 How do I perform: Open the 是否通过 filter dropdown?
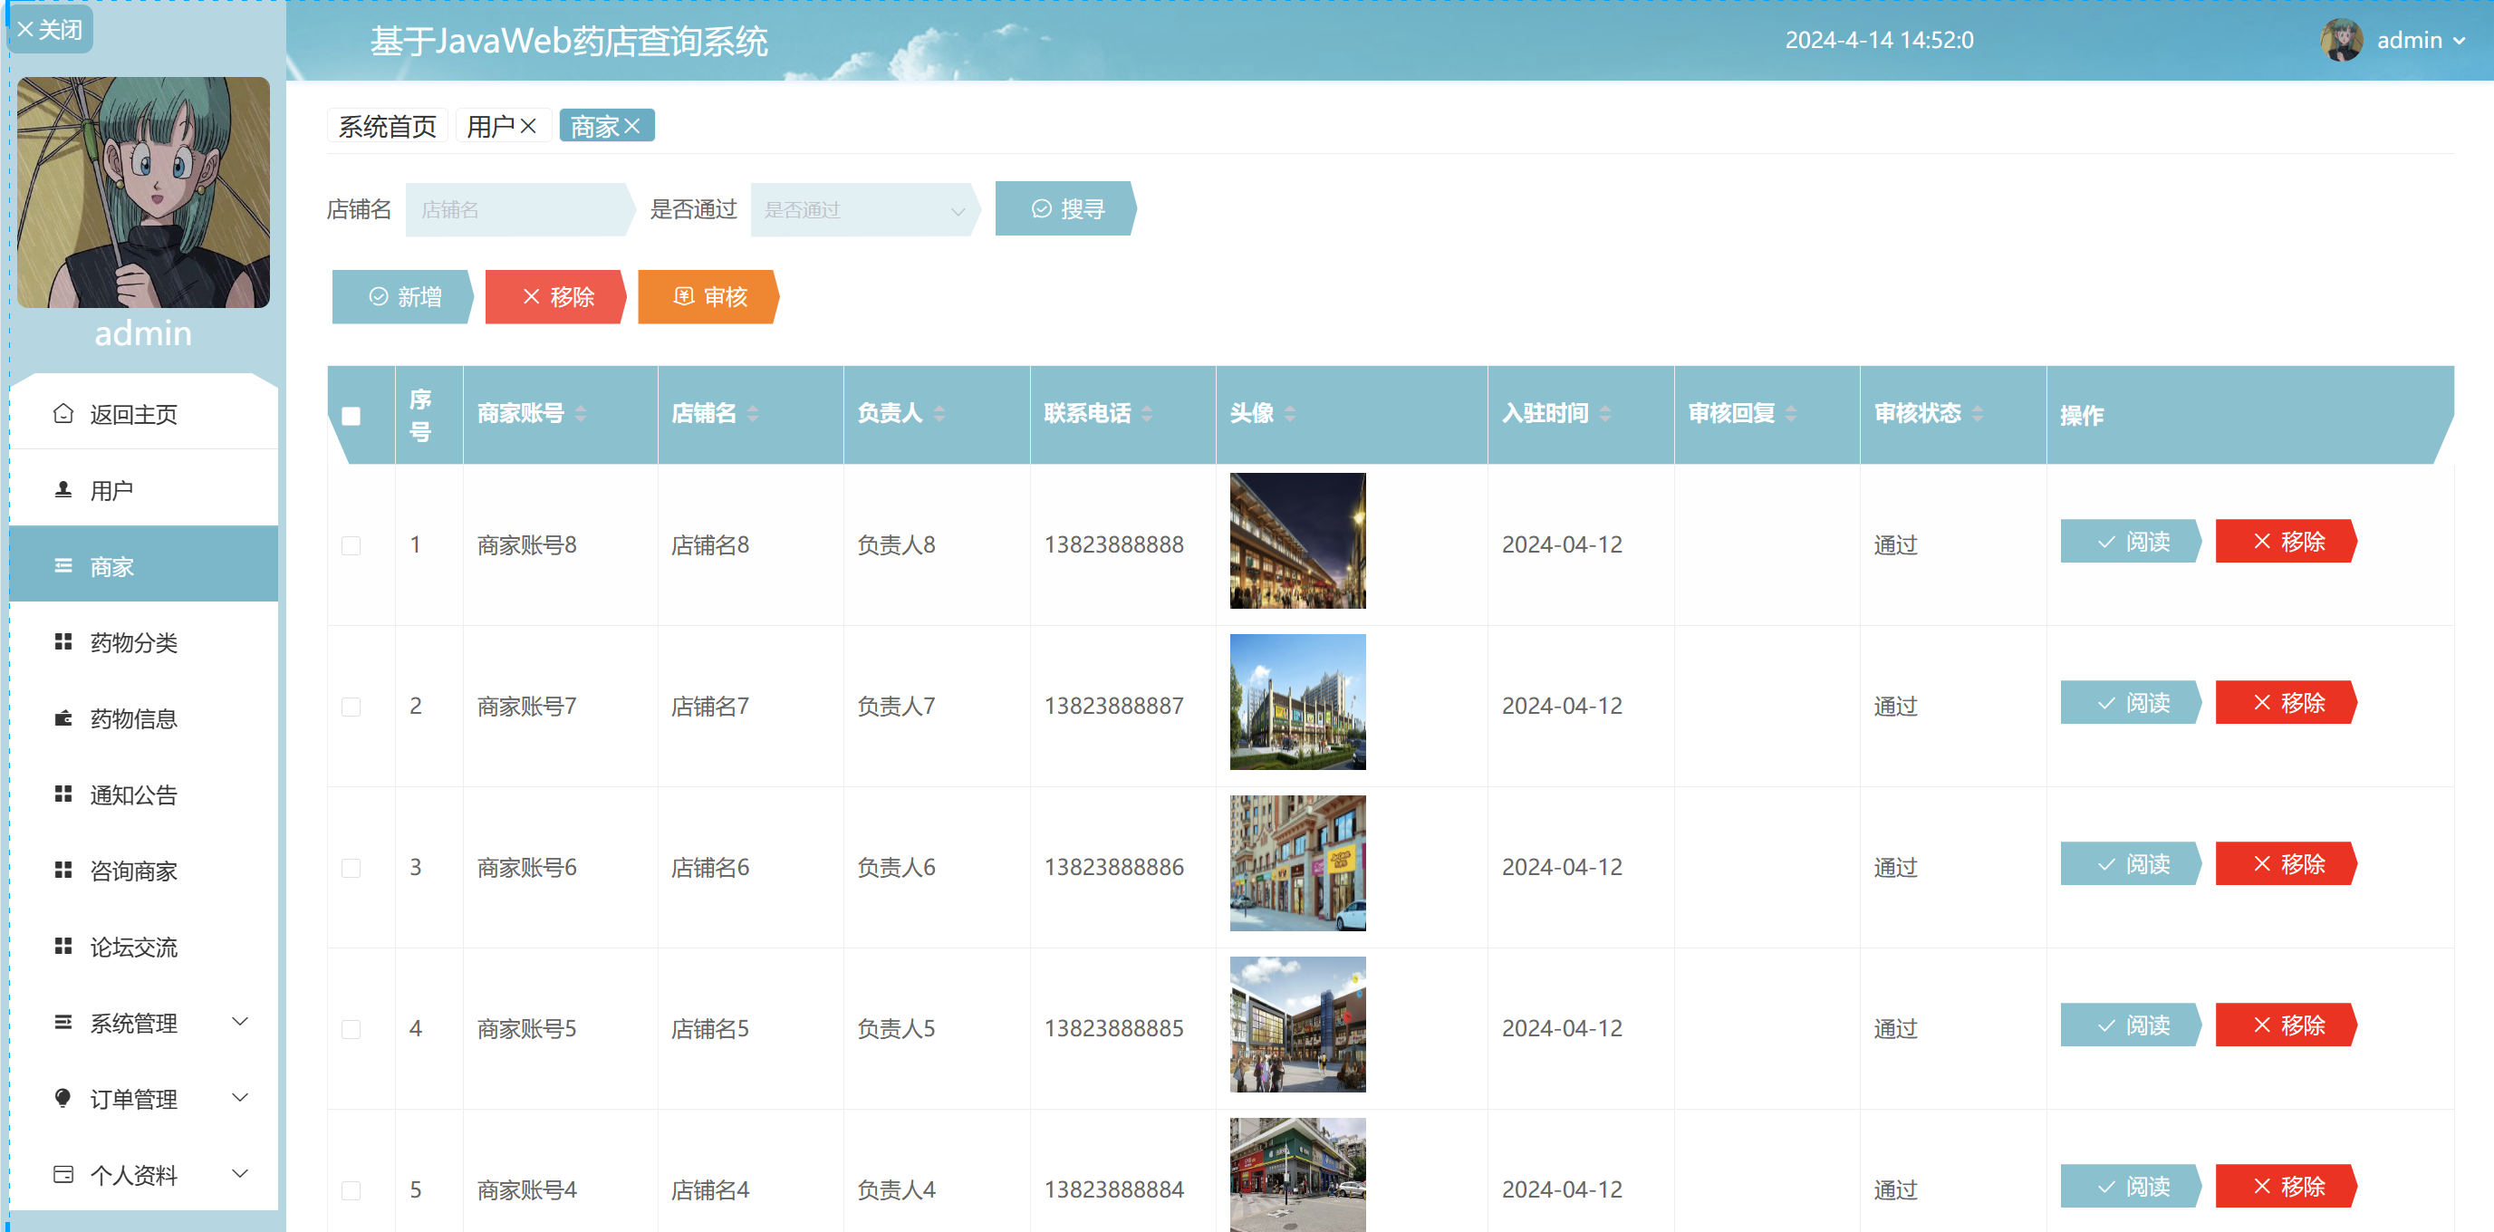tap(862, 210)
